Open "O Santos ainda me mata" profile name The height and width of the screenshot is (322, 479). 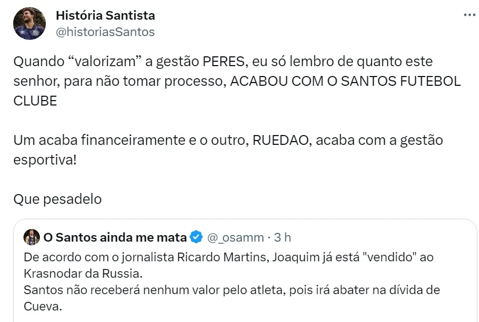(115, 237)
